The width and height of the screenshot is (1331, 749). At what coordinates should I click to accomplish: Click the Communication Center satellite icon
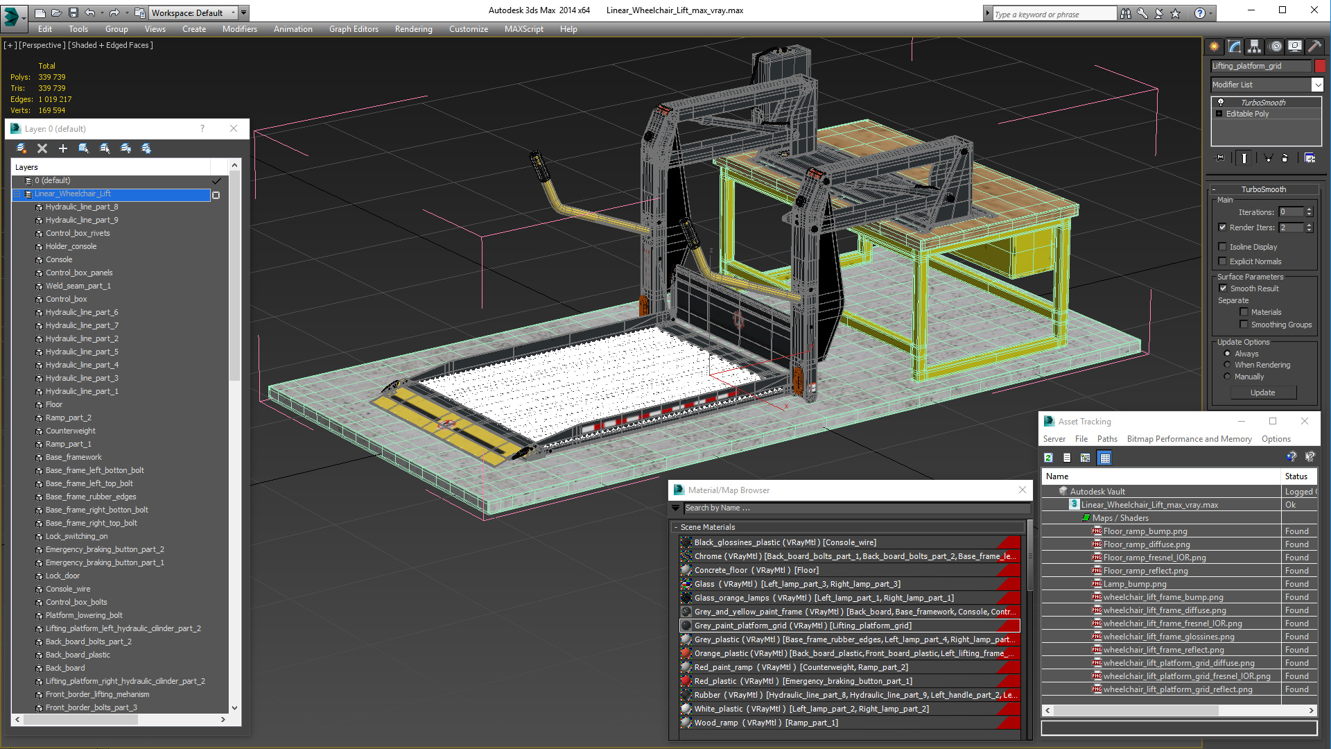(1159, 13)
